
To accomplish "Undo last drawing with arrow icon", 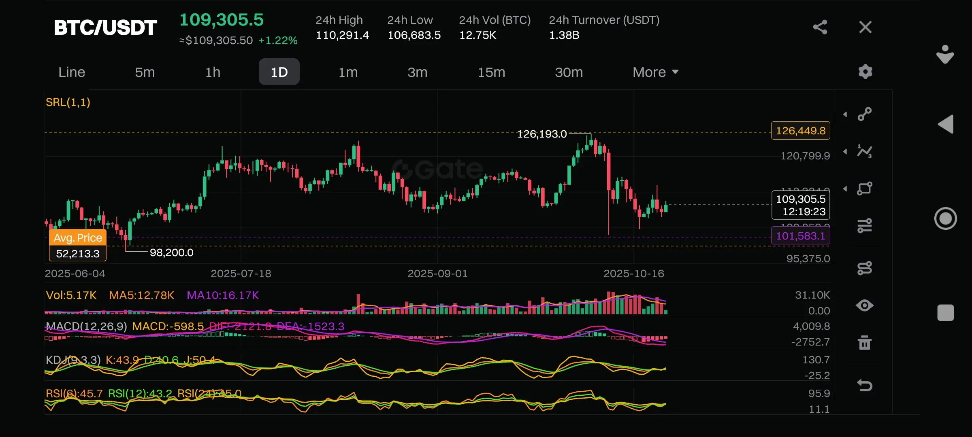I will click(x=865, y=385).
